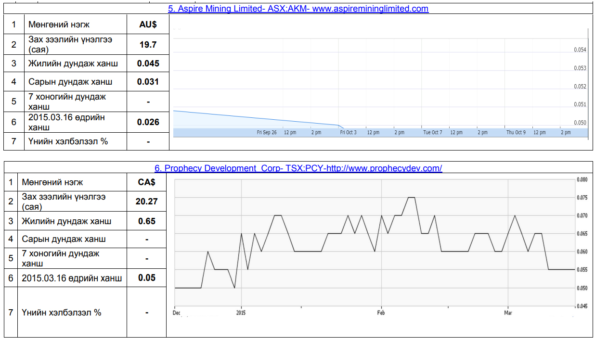This screenshot has width=595, height=340.
Task: Select the 0.031 monthly average value
Action: point(148,82)
